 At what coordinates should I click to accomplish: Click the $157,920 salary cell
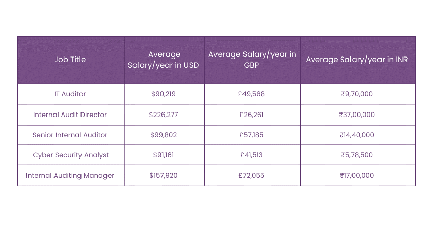point(164,175)
